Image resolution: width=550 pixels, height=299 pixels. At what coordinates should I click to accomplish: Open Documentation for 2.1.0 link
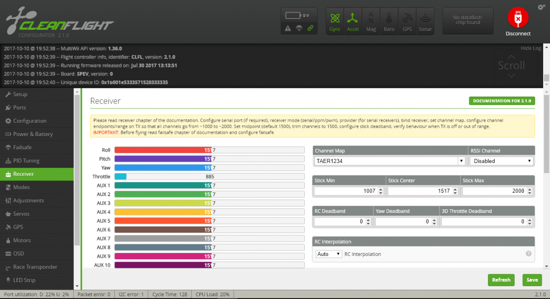pyautogui.click(x=501, y=101)
